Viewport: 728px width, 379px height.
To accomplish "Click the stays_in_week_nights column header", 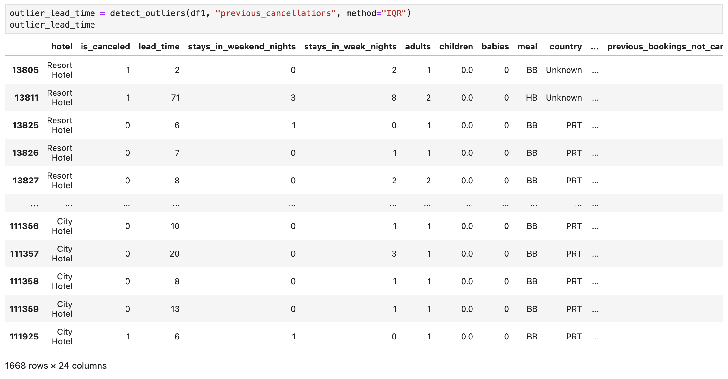I will [350, 47].
